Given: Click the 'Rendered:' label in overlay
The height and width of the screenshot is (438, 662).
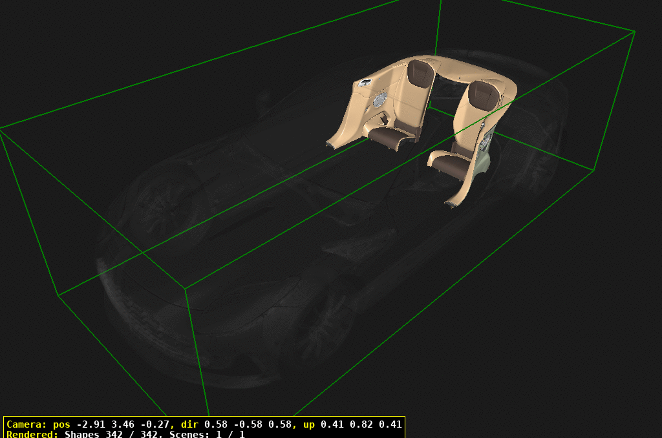Looking at the screenshot, I should pos(32,434).
